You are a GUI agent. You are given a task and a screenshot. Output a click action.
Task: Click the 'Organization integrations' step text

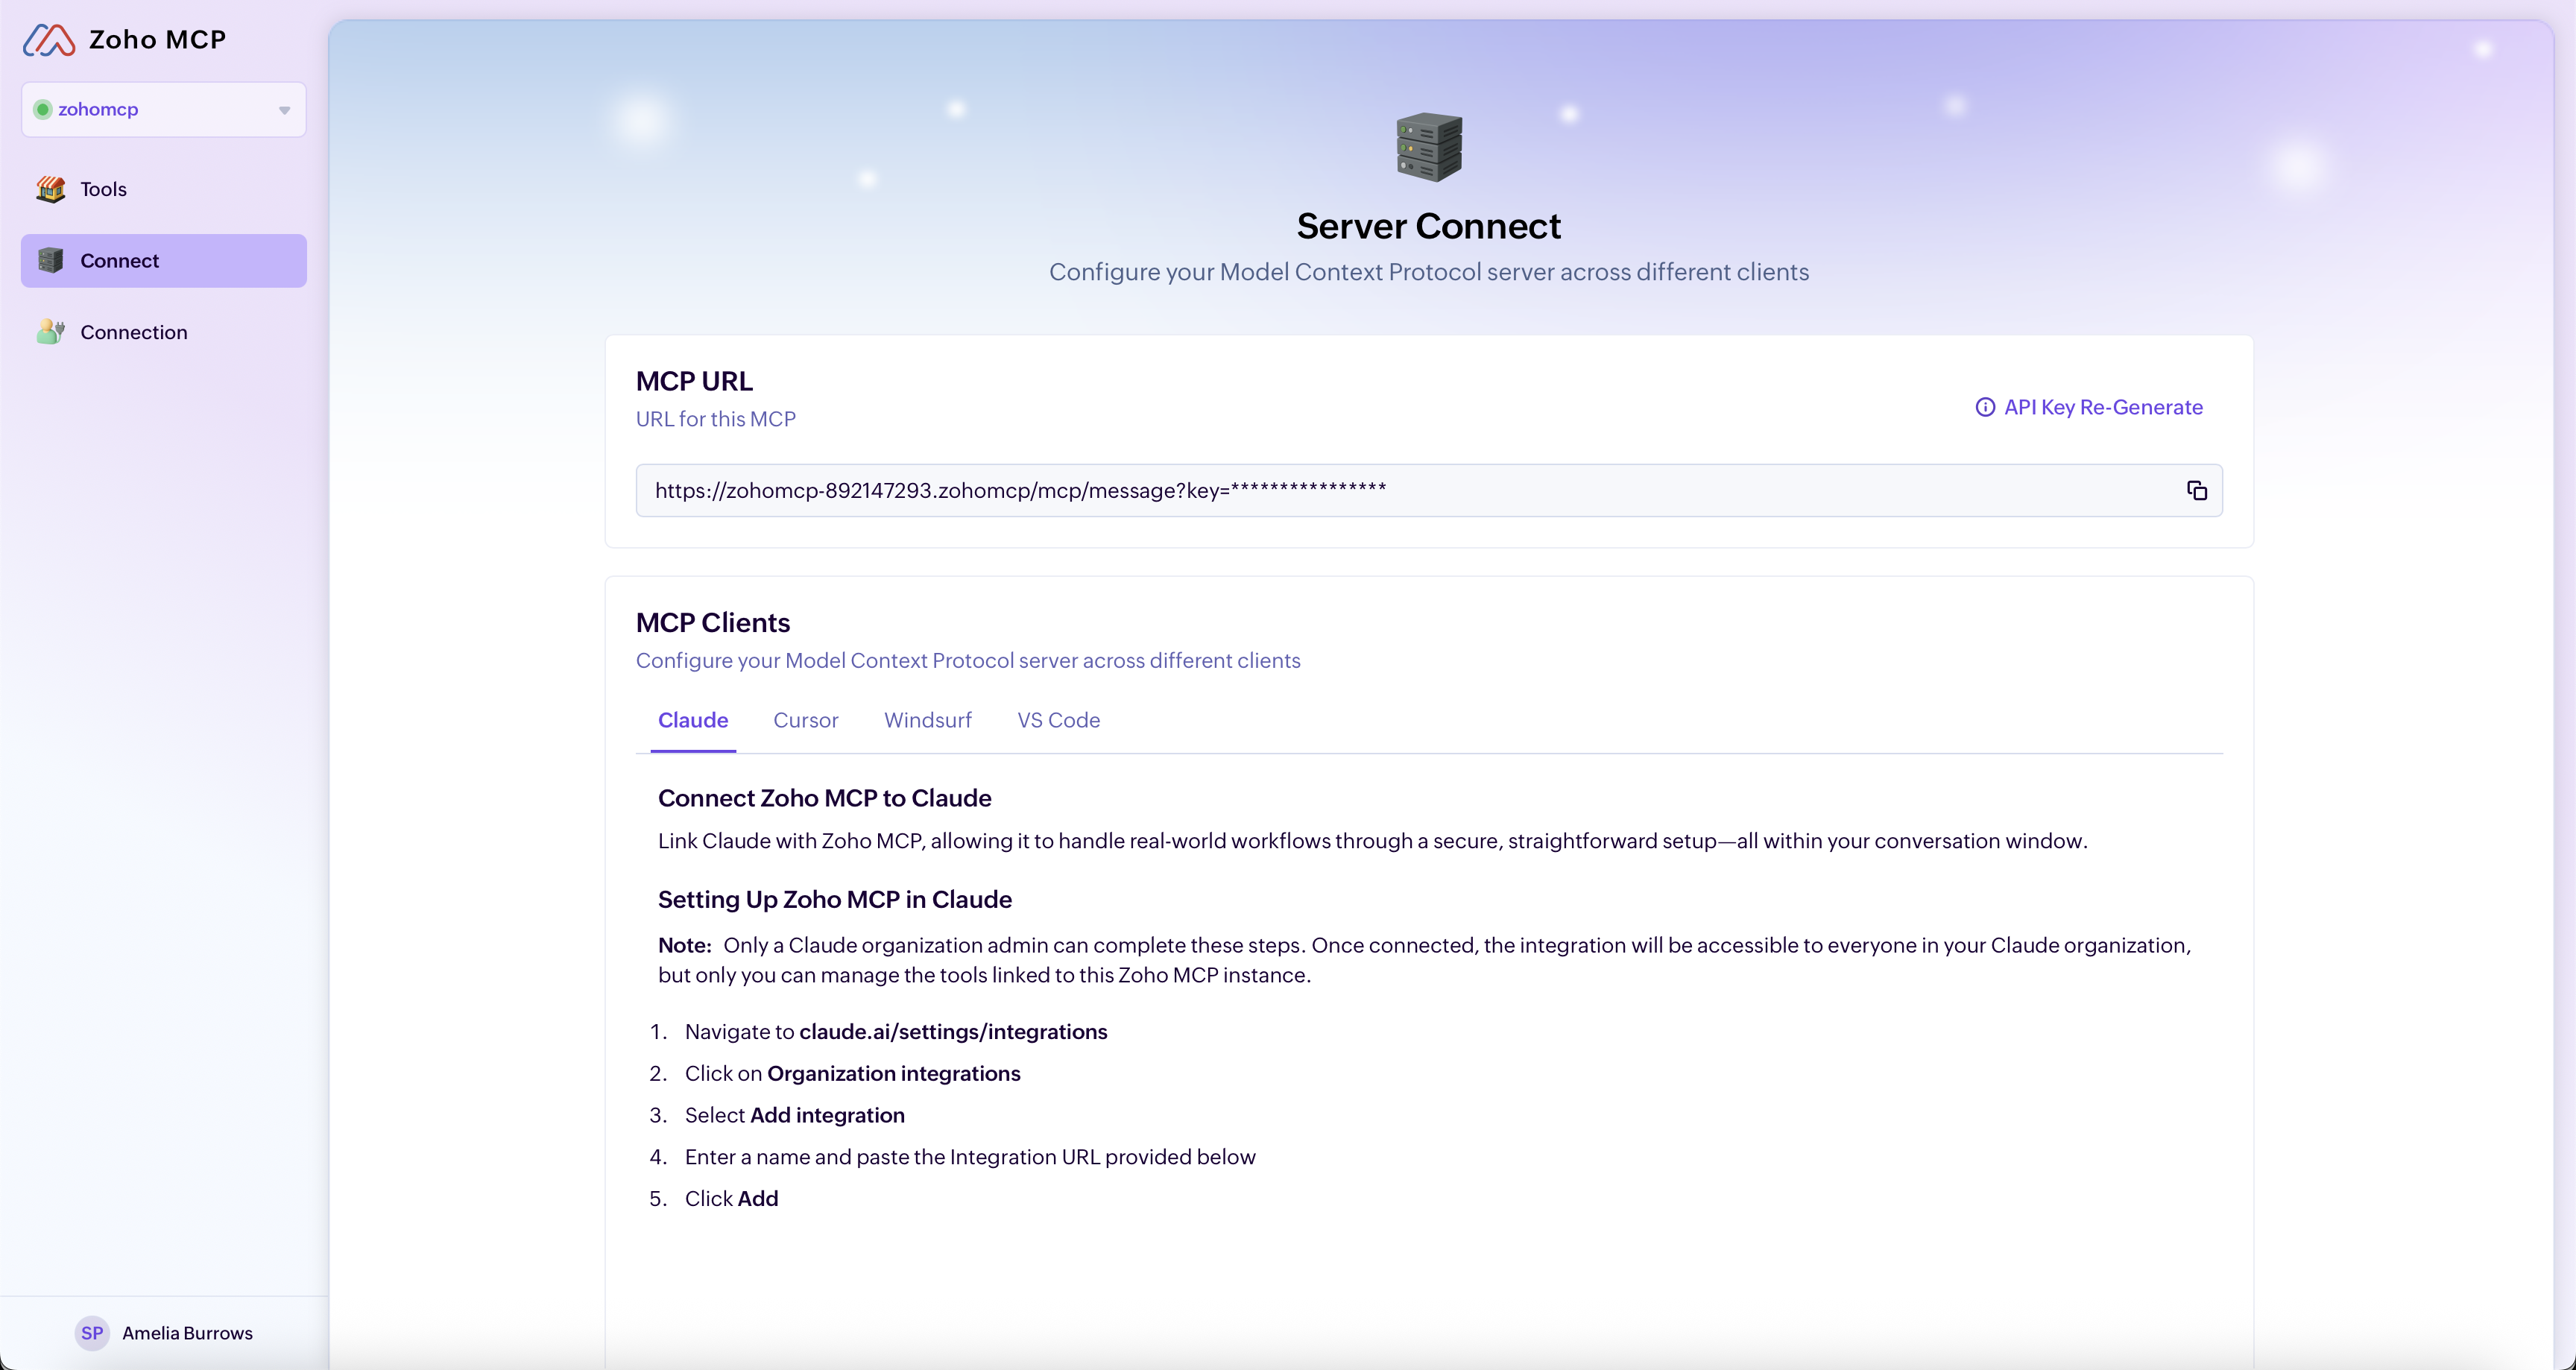point(894,1074)
